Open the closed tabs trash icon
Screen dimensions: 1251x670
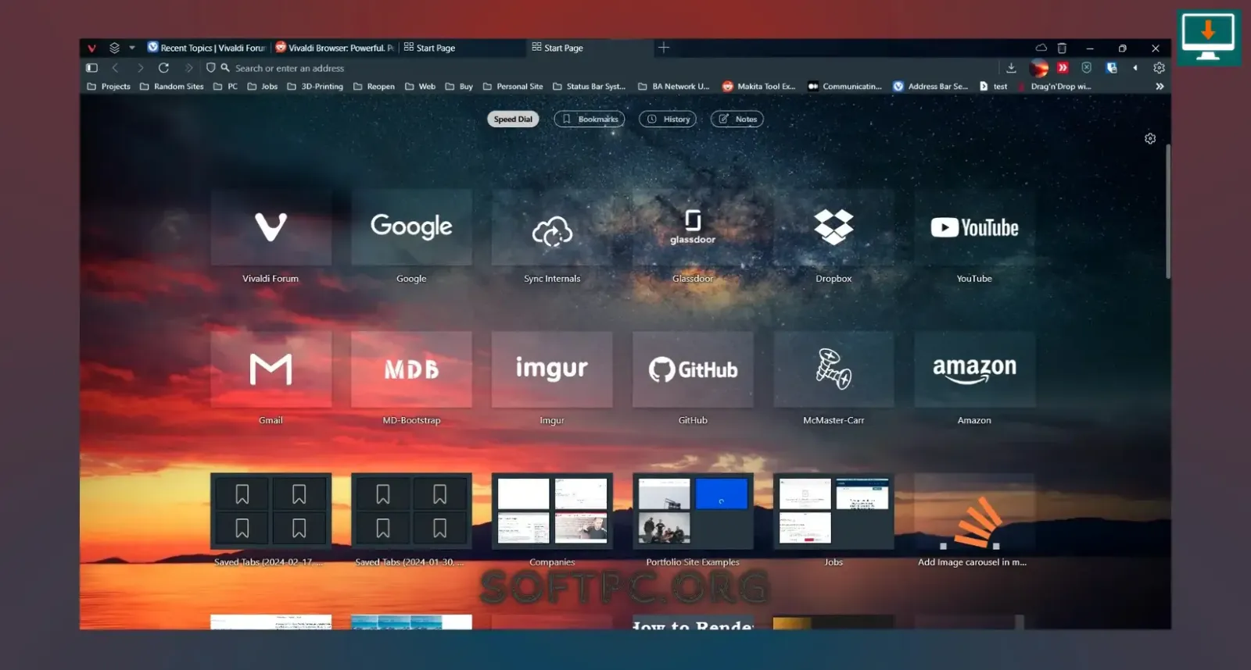1062,48
